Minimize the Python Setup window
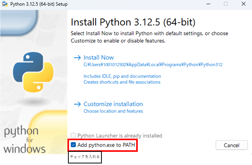 (x=208, y=4)
